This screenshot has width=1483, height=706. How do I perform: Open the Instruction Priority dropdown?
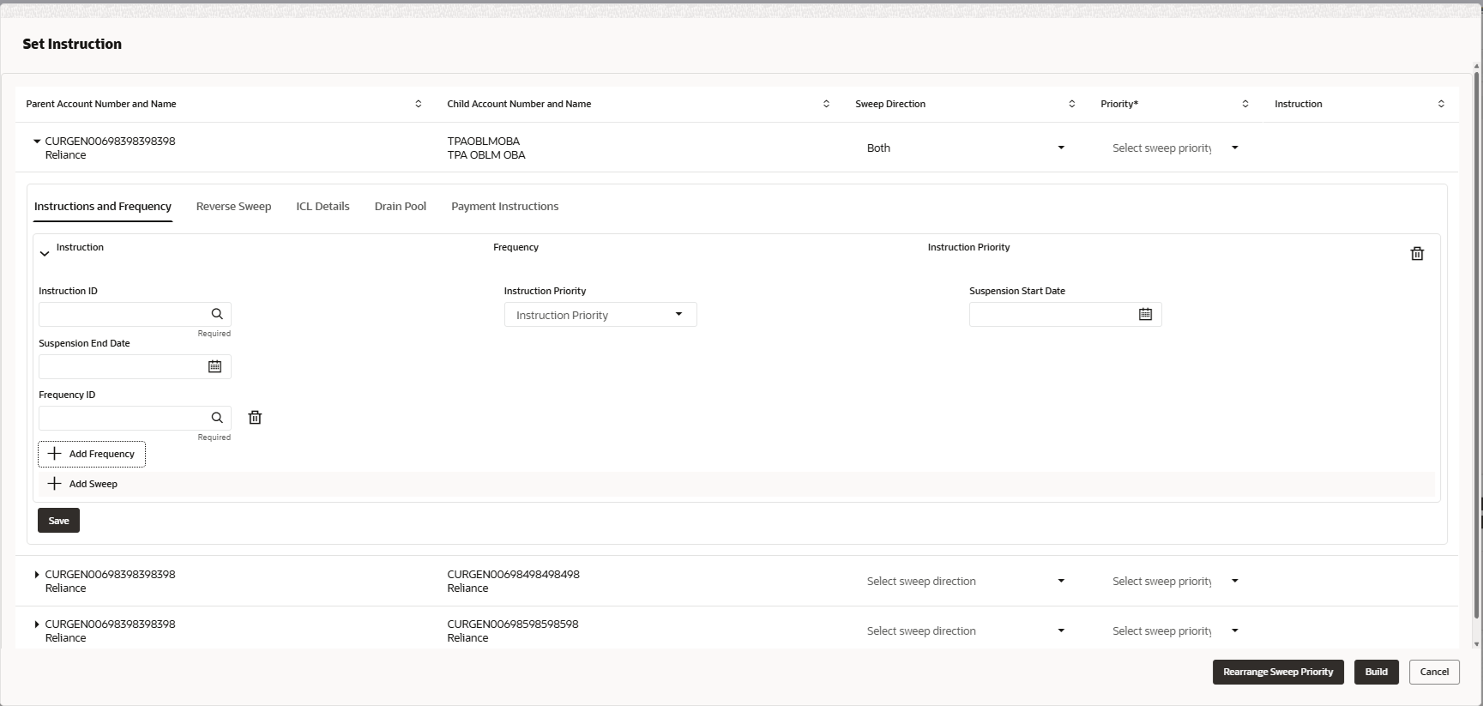tap(600, 315)
